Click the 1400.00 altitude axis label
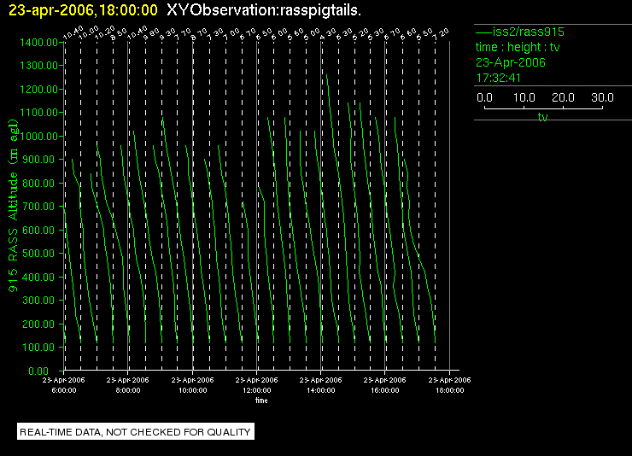Image resolution: width=632 pixels, height=456 pixels. [38, 43]
